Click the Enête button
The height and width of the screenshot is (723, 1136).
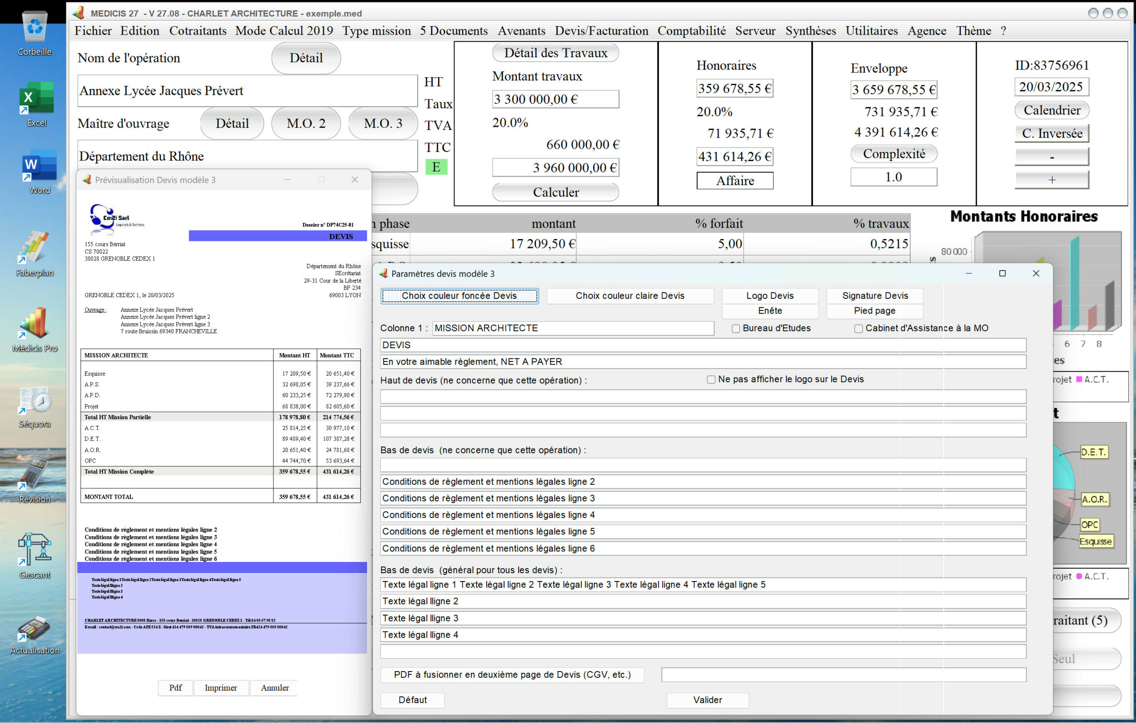point(770,311)
